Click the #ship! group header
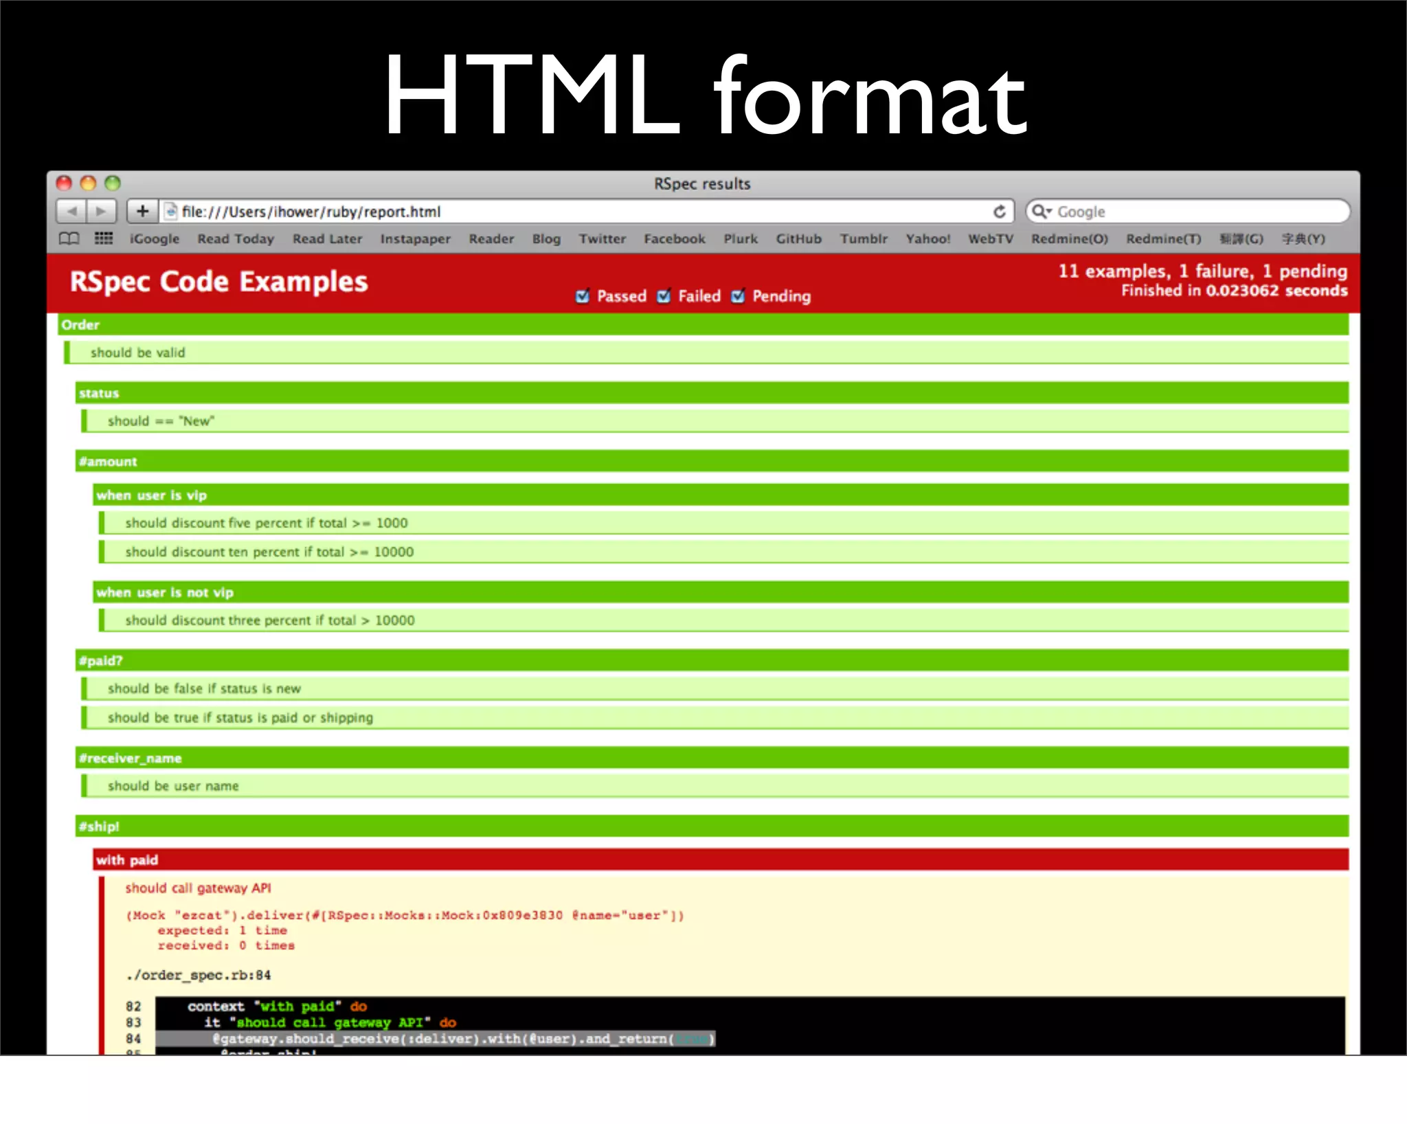This screenshot has width=1407, height=1124. point(712,826)
